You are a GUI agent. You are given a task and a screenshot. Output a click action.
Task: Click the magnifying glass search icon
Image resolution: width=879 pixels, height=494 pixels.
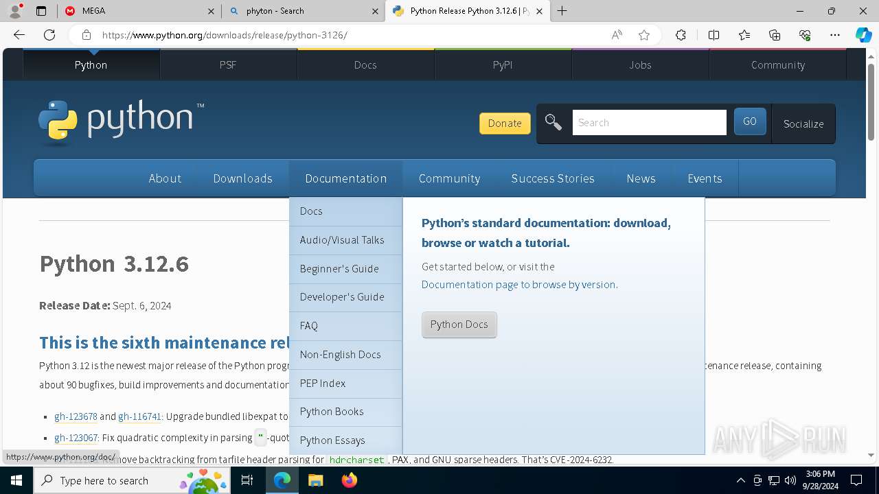pos(553,123)
